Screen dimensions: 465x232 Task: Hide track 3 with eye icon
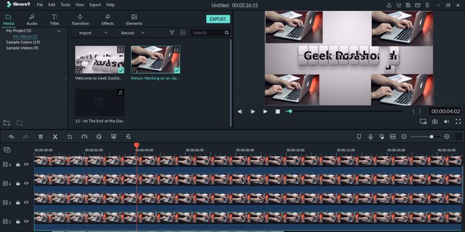pos(26,202)
